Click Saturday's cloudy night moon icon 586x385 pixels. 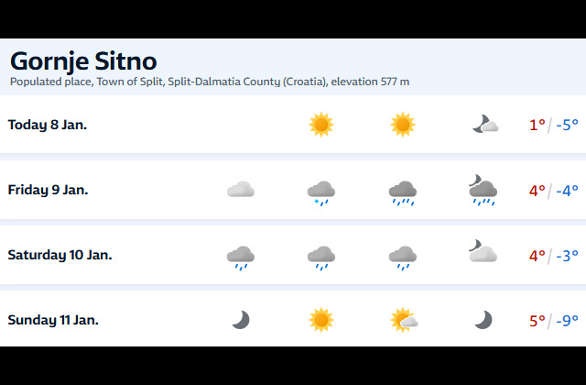pos(482,253)
